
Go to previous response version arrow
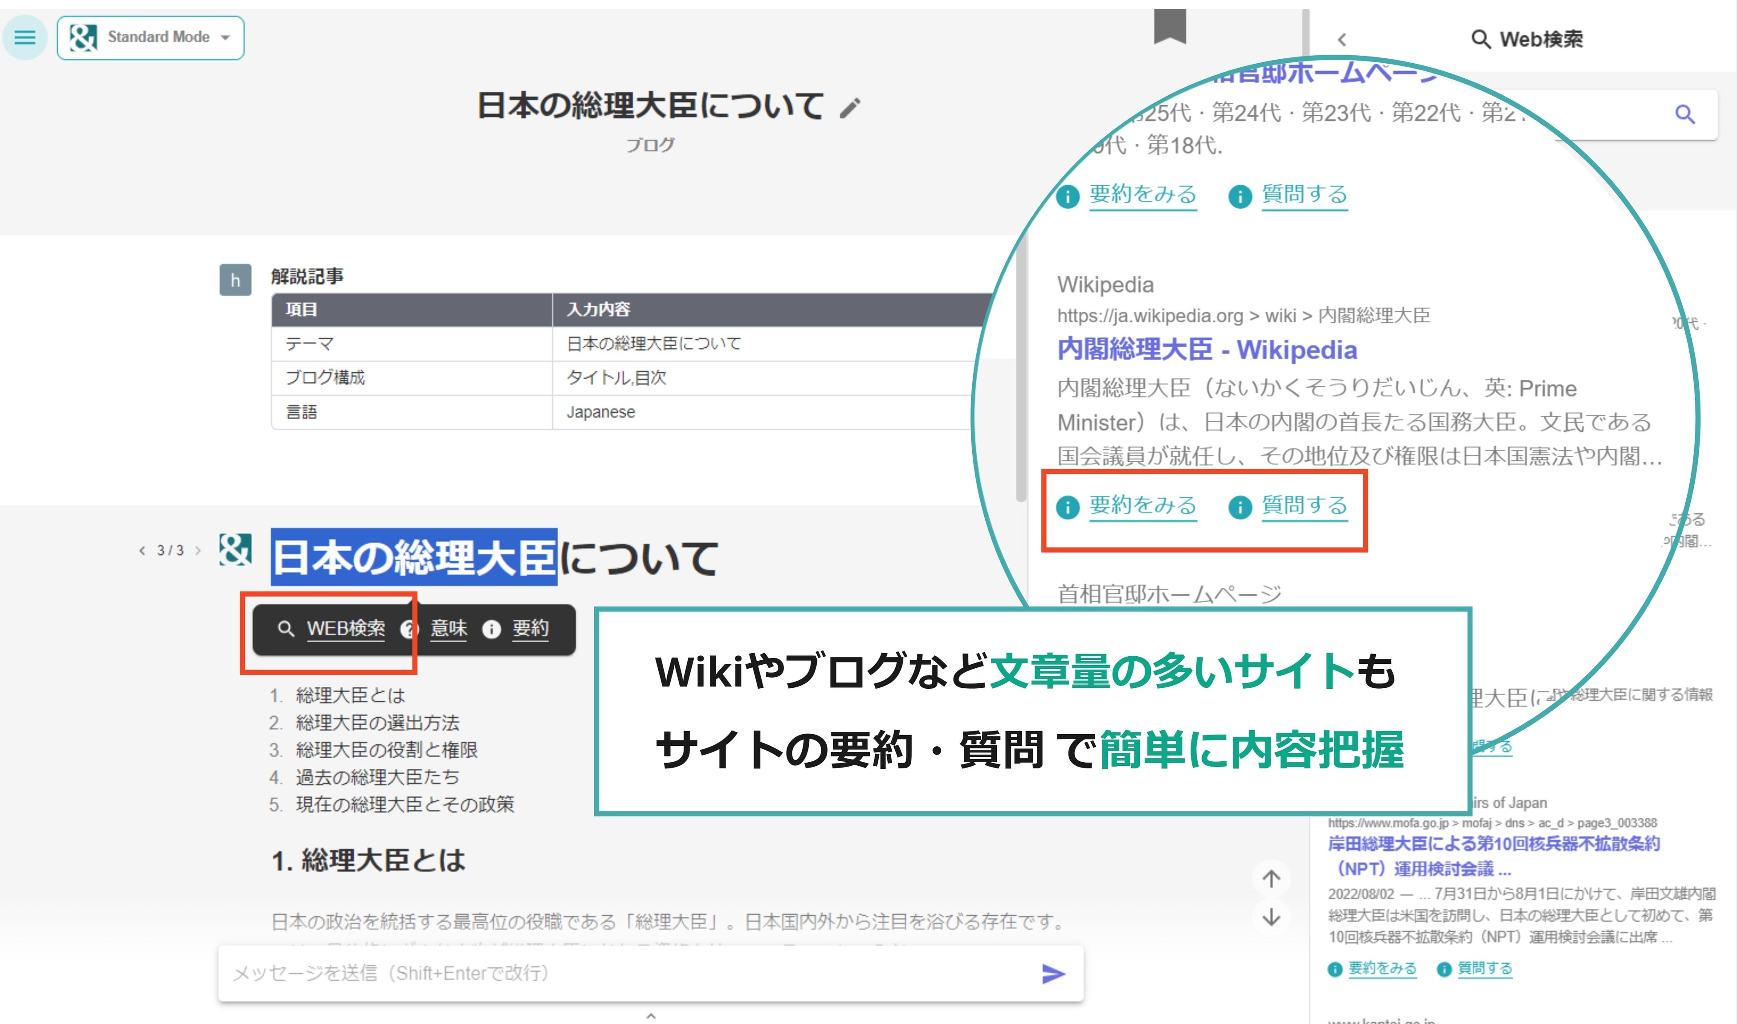[142, 551]
